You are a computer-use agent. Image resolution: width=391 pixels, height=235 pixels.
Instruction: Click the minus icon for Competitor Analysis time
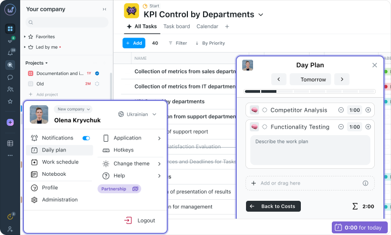pos(340,110)
